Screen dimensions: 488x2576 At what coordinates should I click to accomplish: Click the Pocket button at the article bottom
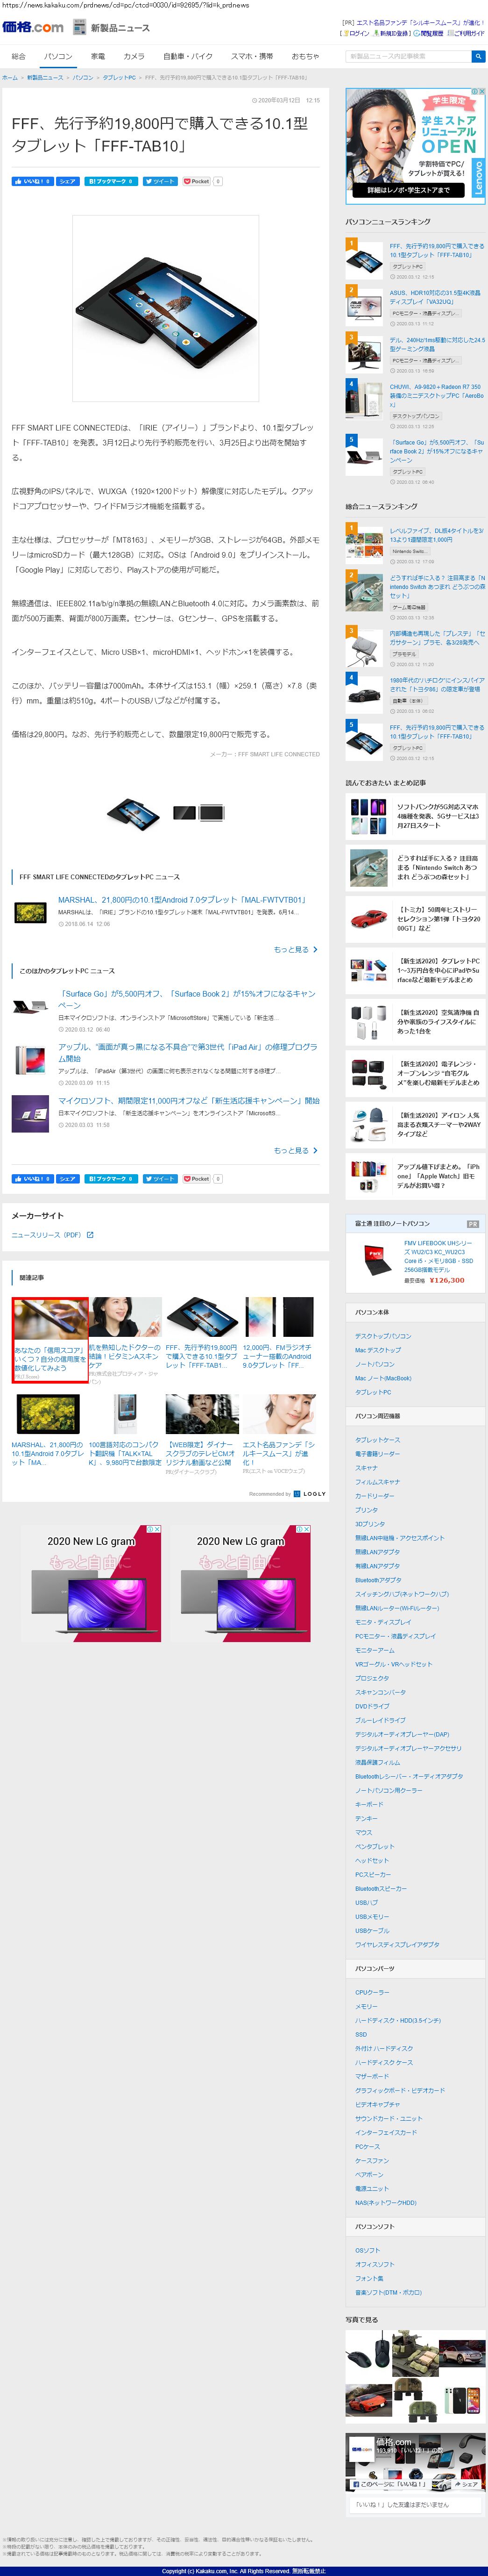click(x=197, y=1178)
